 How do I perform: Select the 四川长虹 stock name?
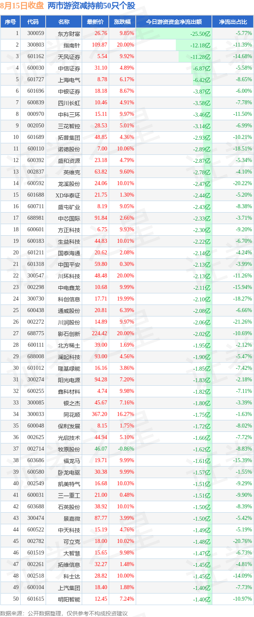(x=69, y=103)
